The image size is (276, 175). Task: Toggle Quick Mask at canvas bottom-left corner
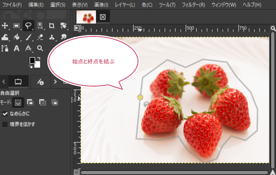76,172
